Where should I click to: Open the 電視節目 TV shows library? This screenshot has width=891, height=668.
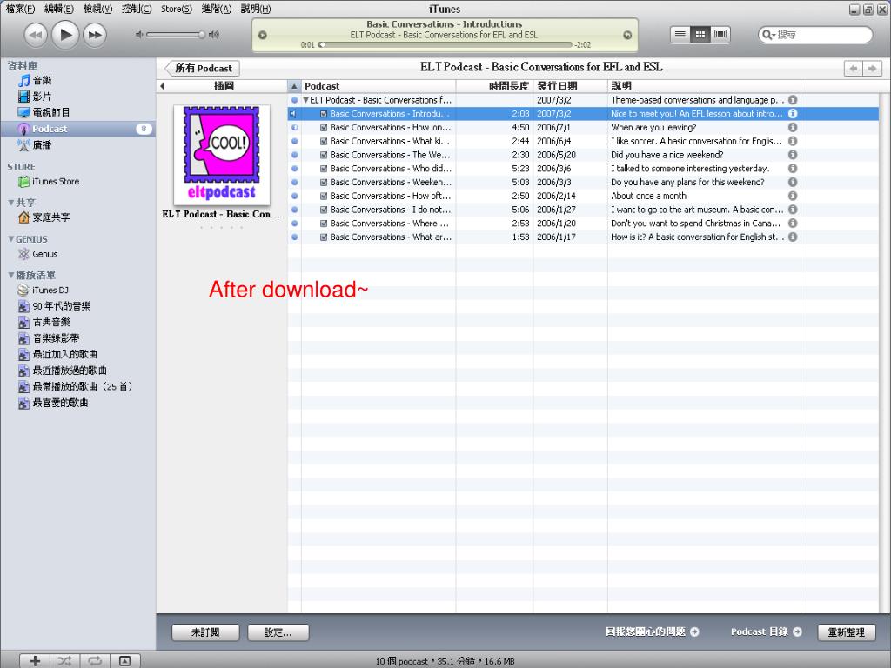[44, 112]
